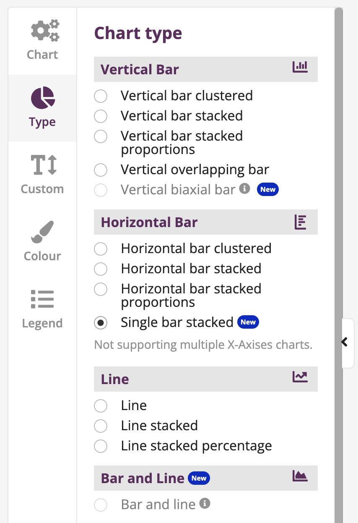Click the Line section header
This screenshot has width=358, height=523.
click(206, 379)
